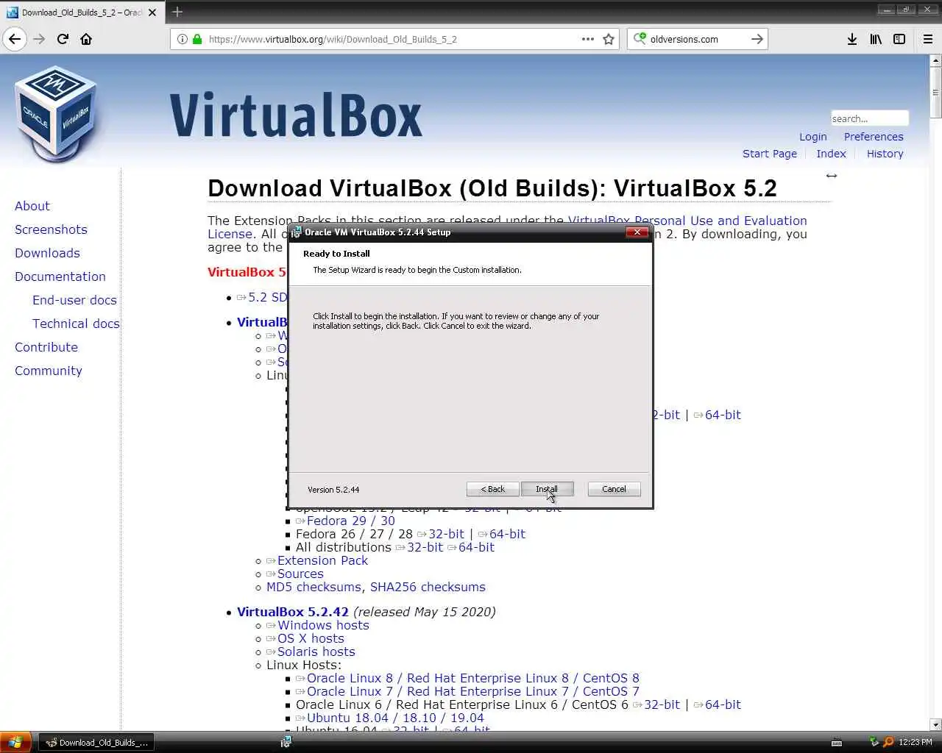
Task: Open the SHA256 checksums link
Action: (428, 587)
